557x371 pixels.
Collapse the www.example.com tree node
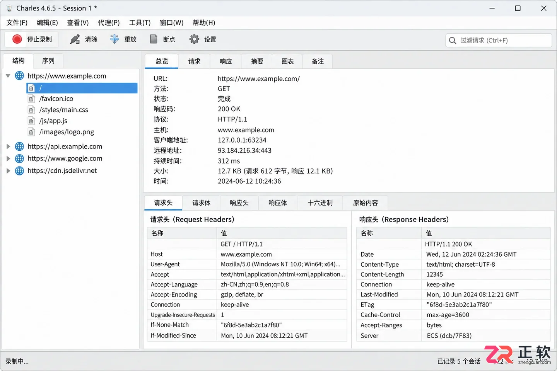[x=8, y=76]
